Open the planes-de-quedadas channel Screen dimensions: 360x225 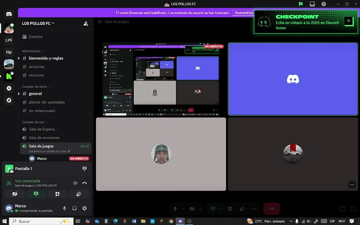coord(56,102)
